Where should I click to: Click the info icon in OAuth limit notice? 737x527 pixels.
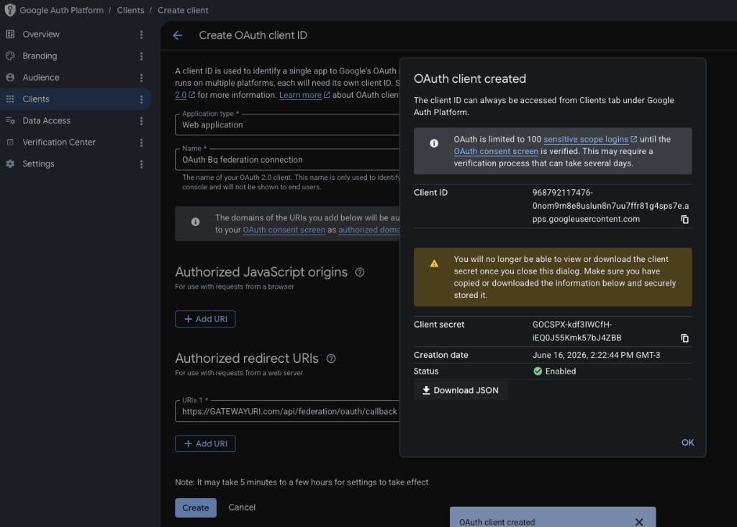[434, 143]
